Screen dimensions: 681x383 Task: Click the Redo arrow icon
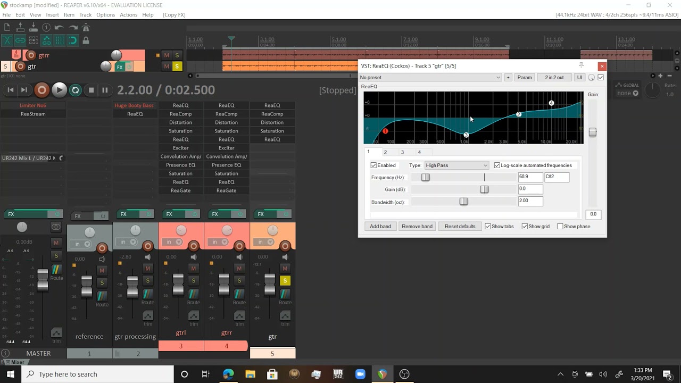72,27
